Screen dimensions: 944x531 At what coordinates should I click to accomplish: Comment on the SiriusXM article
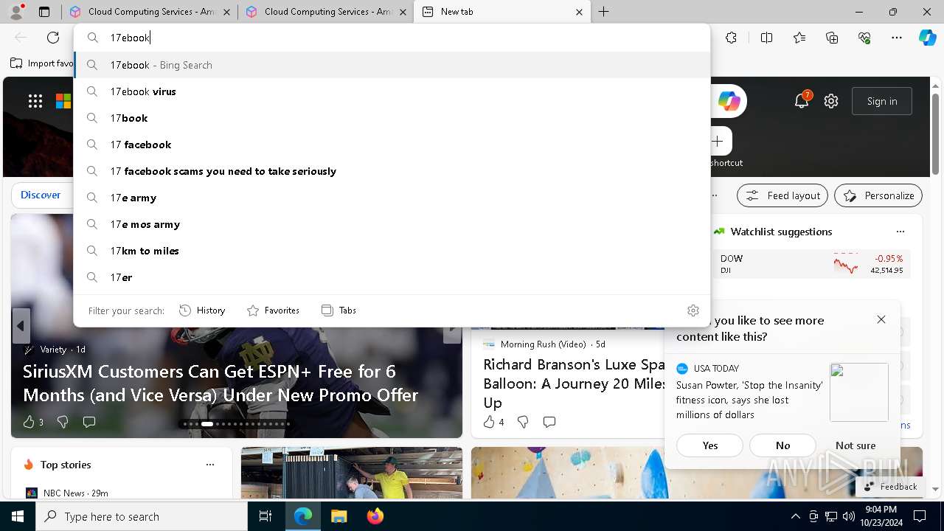pos(89,422)
